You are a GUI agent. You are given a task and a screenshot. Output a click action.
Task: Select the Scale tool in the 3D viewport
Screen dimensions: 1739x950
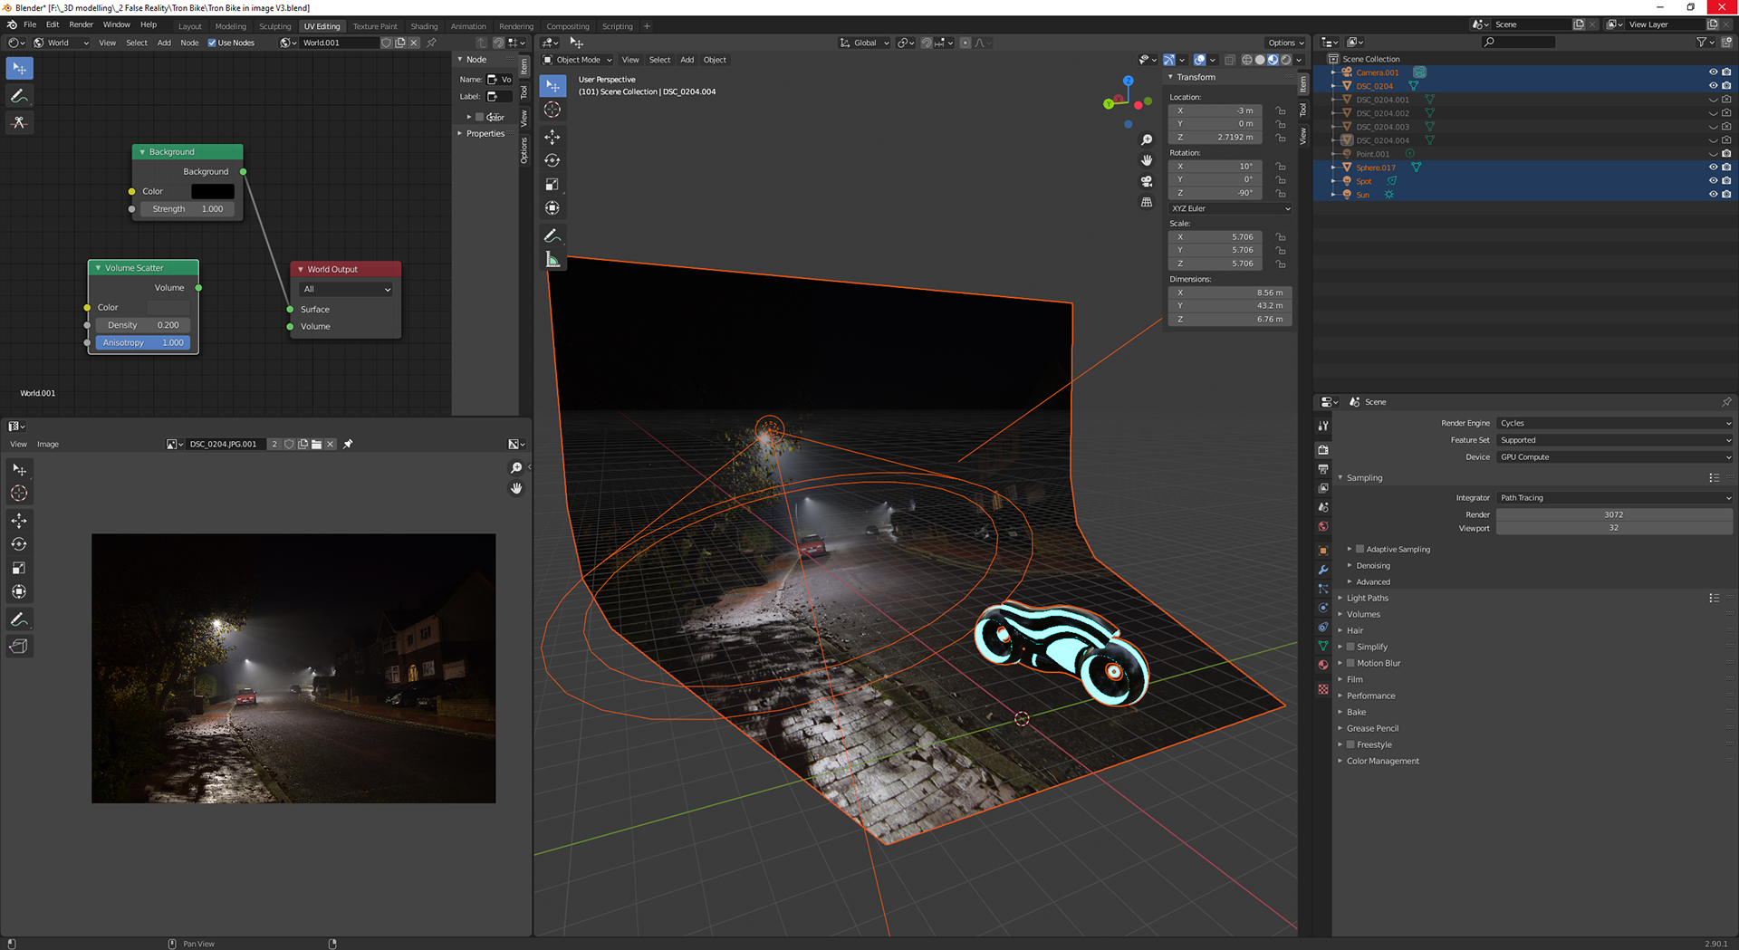[552, 184]
